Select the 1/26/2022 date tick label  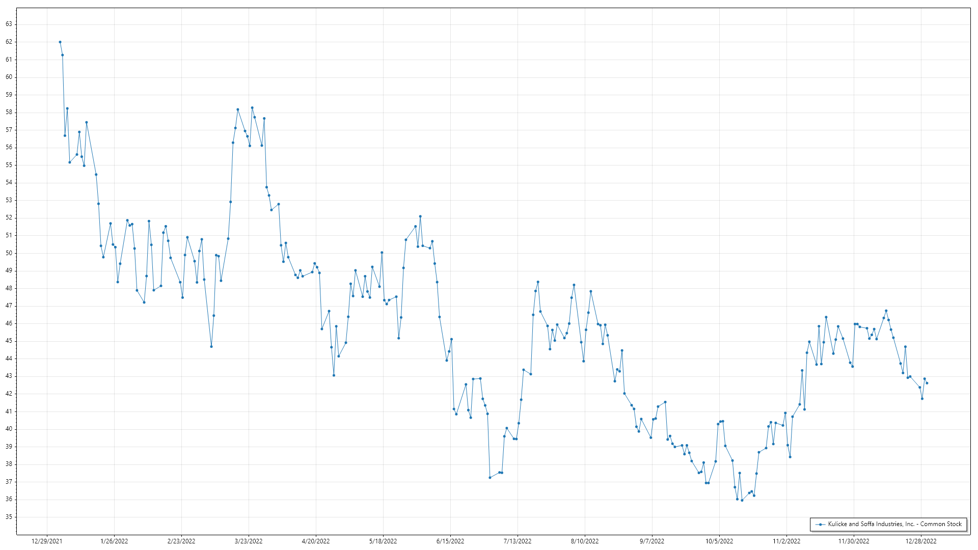pyautogui.click(x=114, y=541)
